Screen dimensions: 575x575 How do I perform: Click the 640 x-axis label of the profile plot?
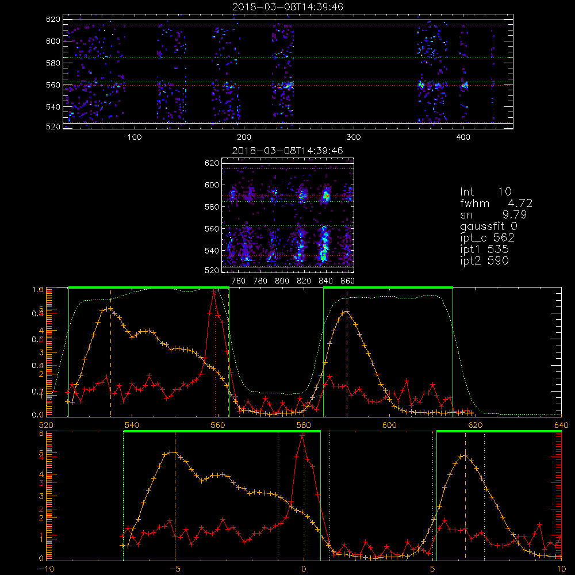(561, 425)
